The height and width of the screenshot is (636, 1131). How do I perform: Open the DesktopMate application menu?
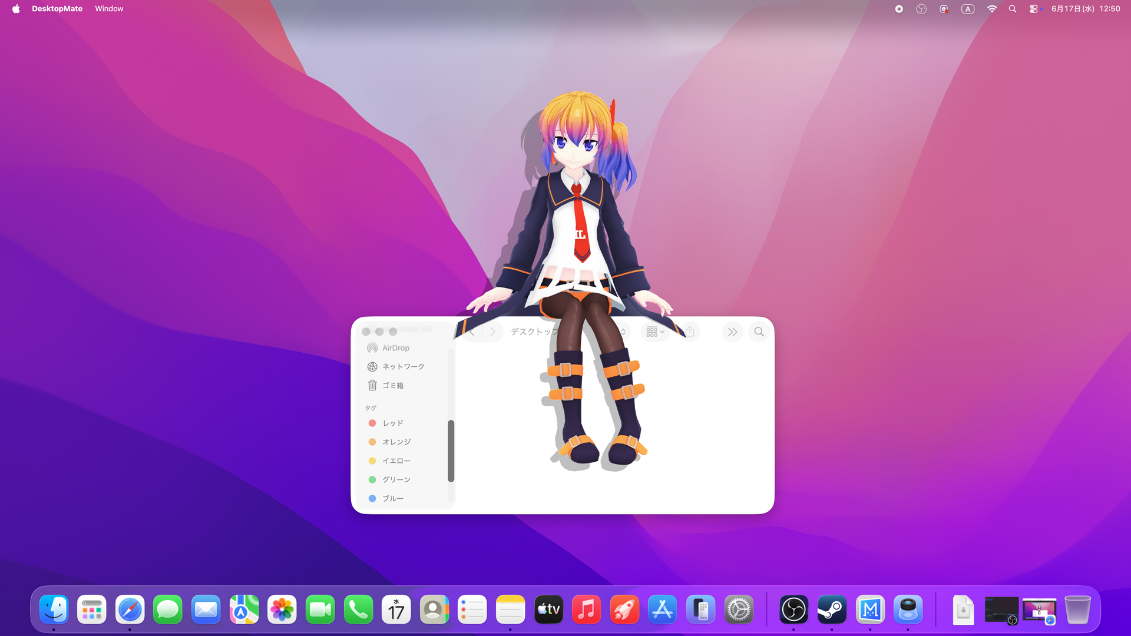coord(57,9)
